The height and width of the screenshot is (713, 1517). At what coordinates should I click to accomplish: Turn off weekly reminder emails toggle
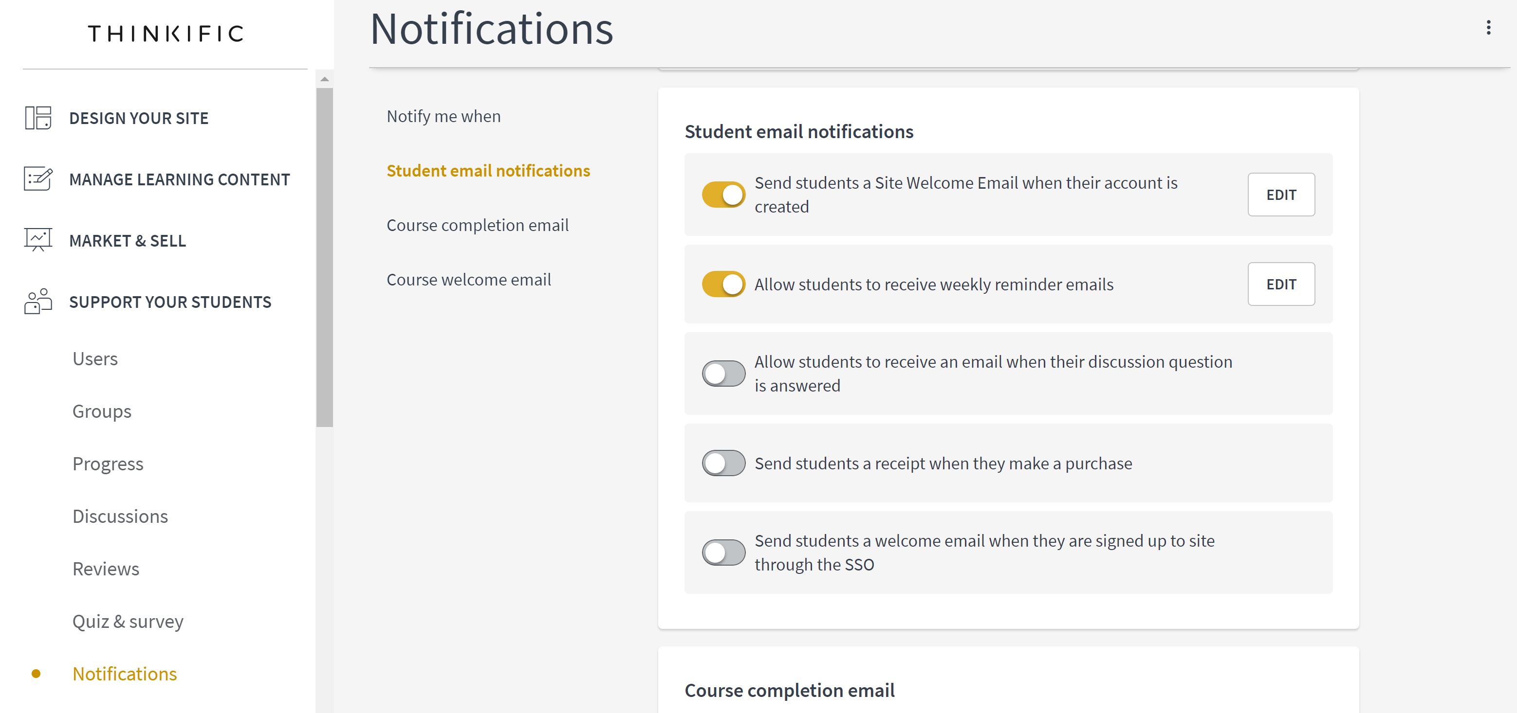[723, 284]
